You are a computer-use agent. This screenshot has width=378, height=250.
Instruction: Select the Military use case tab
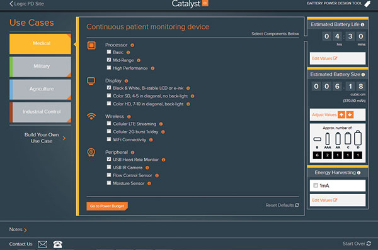[40, 67]
